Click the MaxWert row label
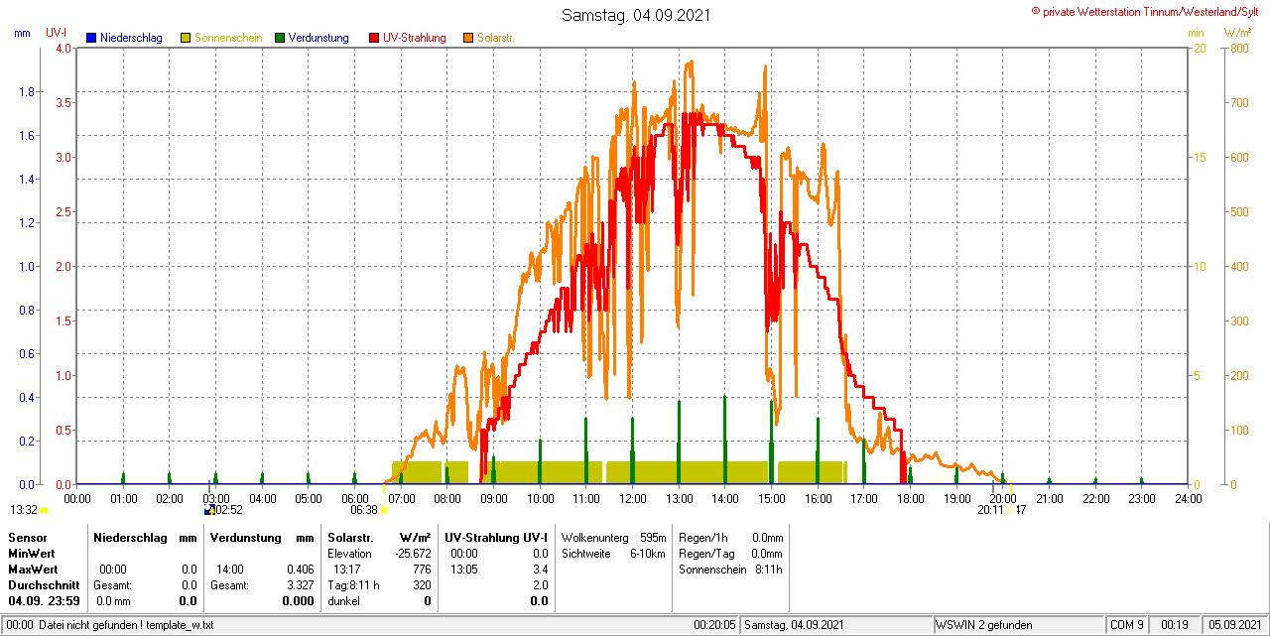 [35, 570]
